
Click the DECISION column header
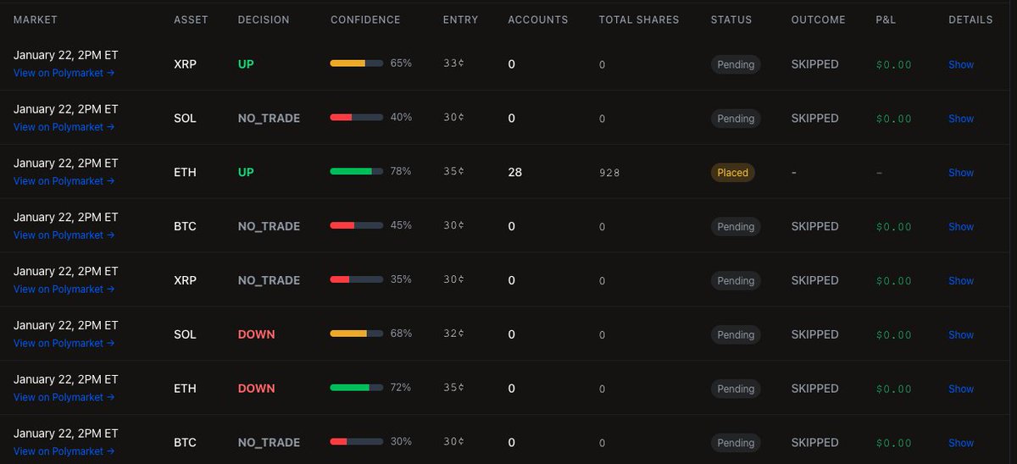264,19
